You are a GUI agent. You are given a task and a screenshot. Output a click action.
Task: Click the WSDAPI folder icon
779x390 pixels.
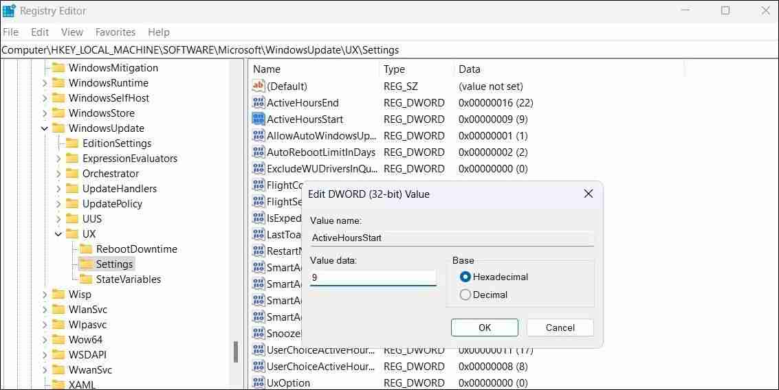[58, 355]
